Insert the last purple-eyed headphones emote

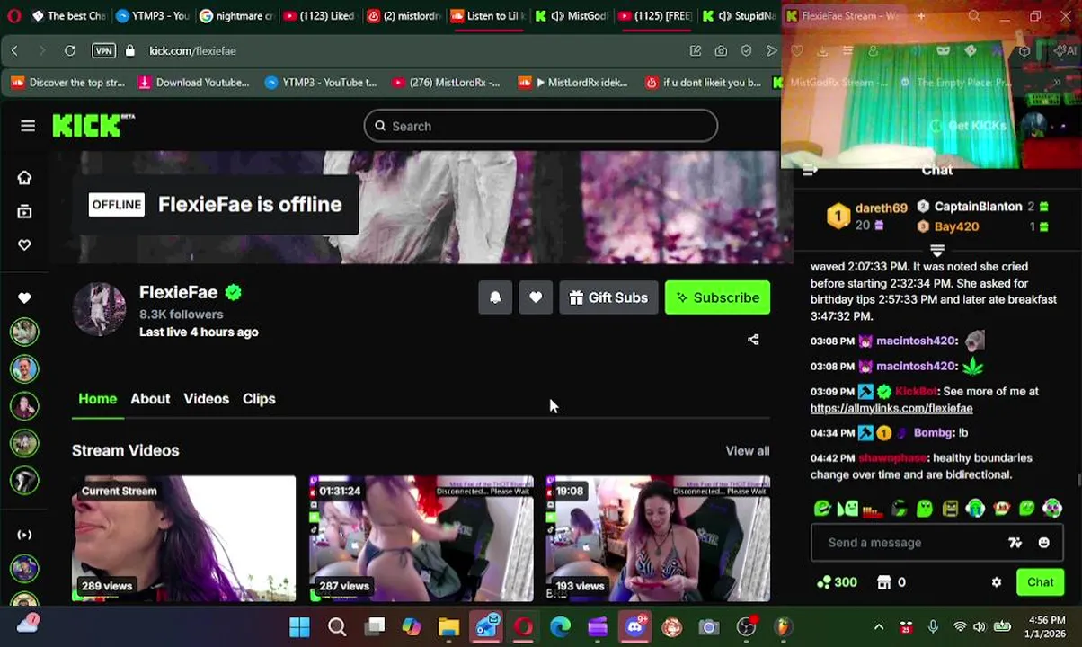pyautogui.click(x=1051, y=509)
